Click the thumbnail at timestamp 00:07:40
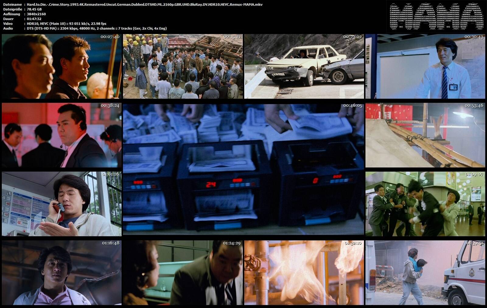 61,66
